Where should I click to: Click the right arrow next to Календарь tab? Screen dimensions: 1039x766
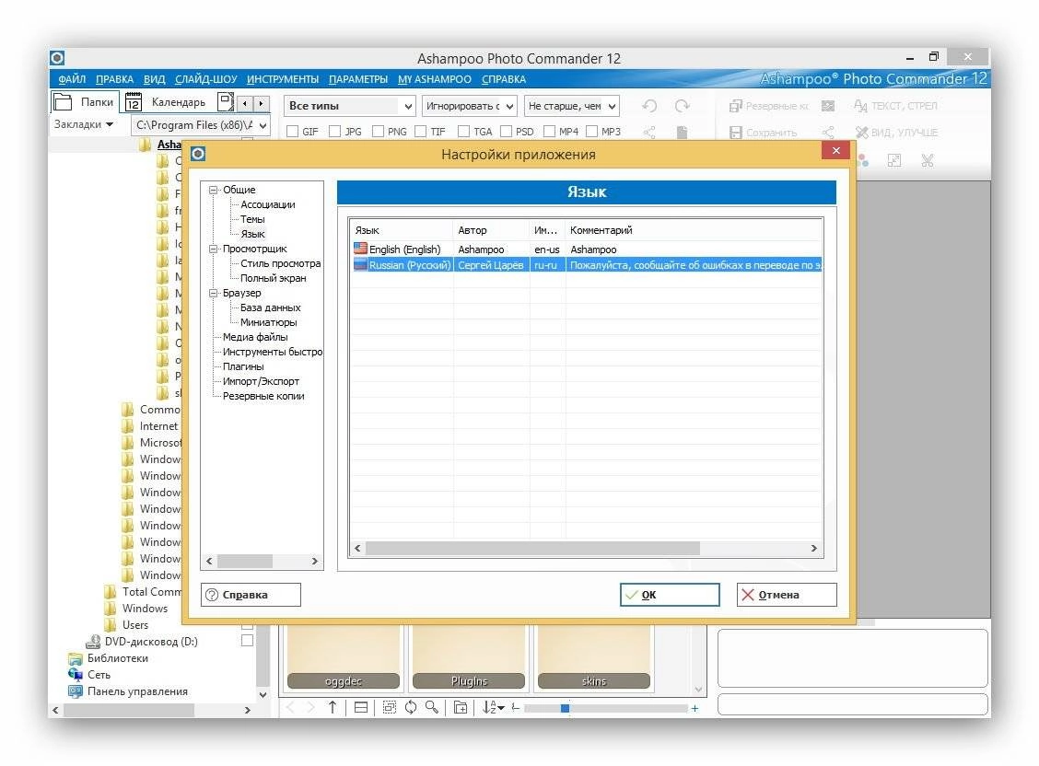point(262,103)
